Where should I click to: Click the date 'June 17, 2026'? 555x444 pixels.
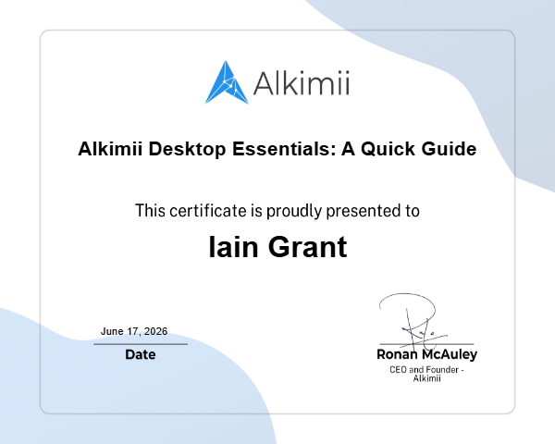[134, 331]
